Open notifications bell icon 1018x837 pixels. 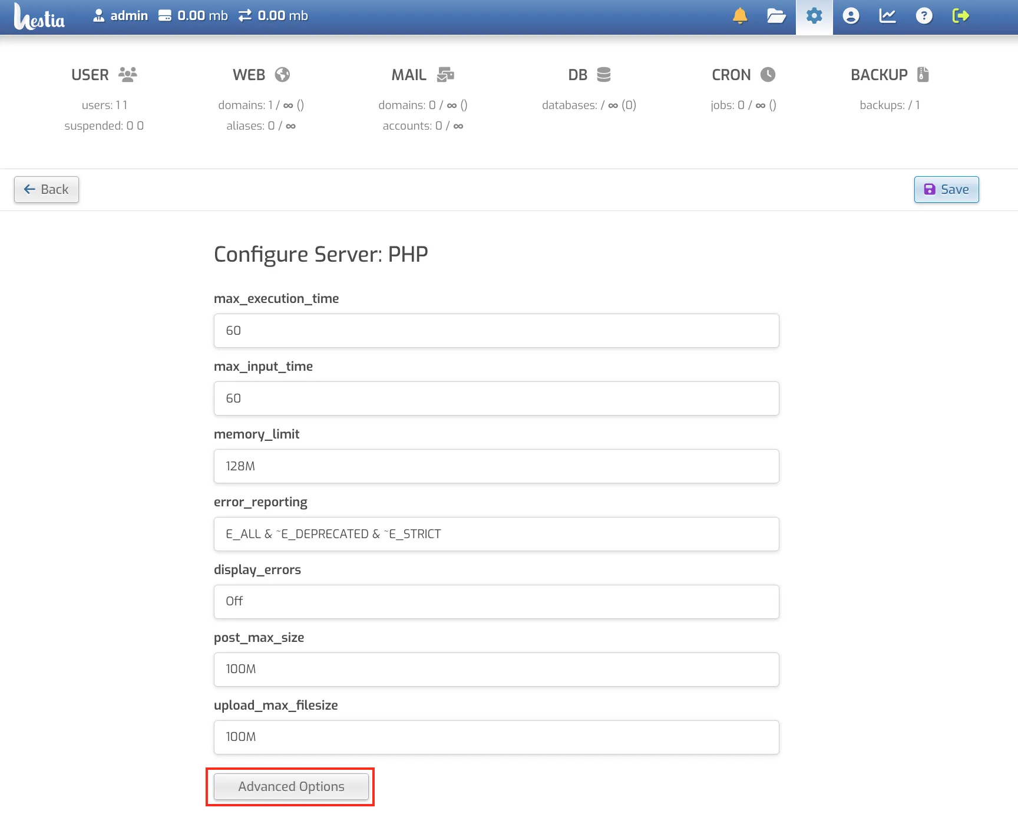coord(740,16)
